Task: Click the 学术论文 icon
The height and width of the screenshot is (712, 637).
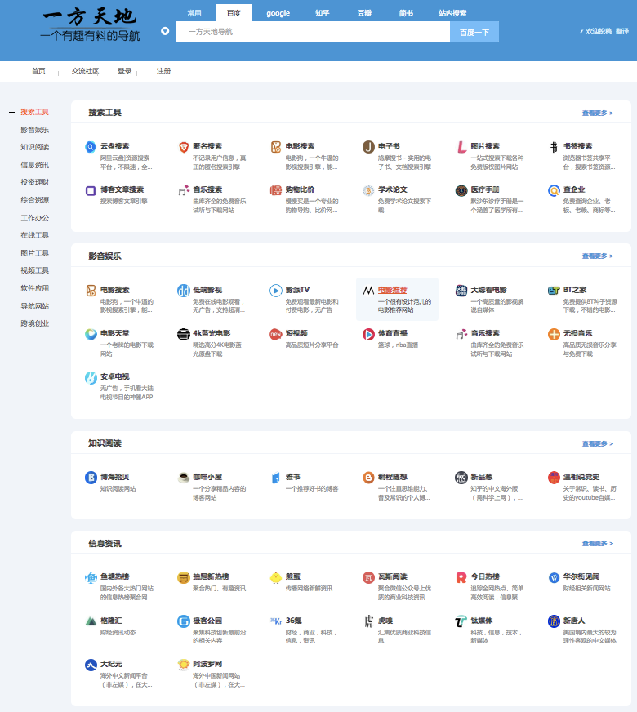Action: click(x=368, y=190)
